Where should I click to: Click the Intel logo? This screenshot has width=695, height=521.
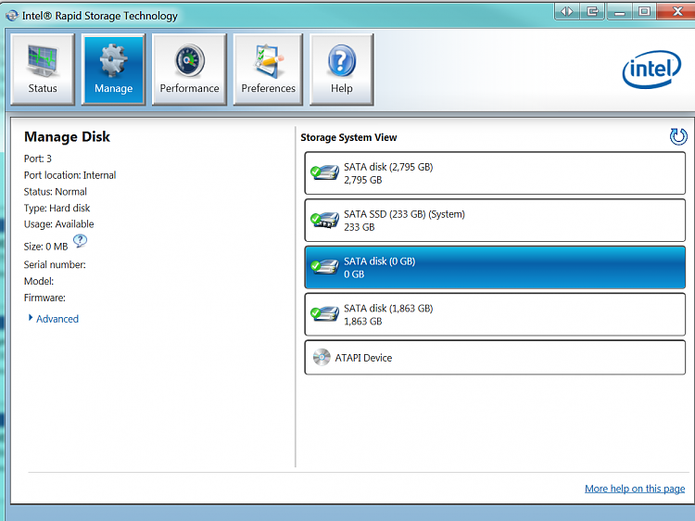click(651, 70)
